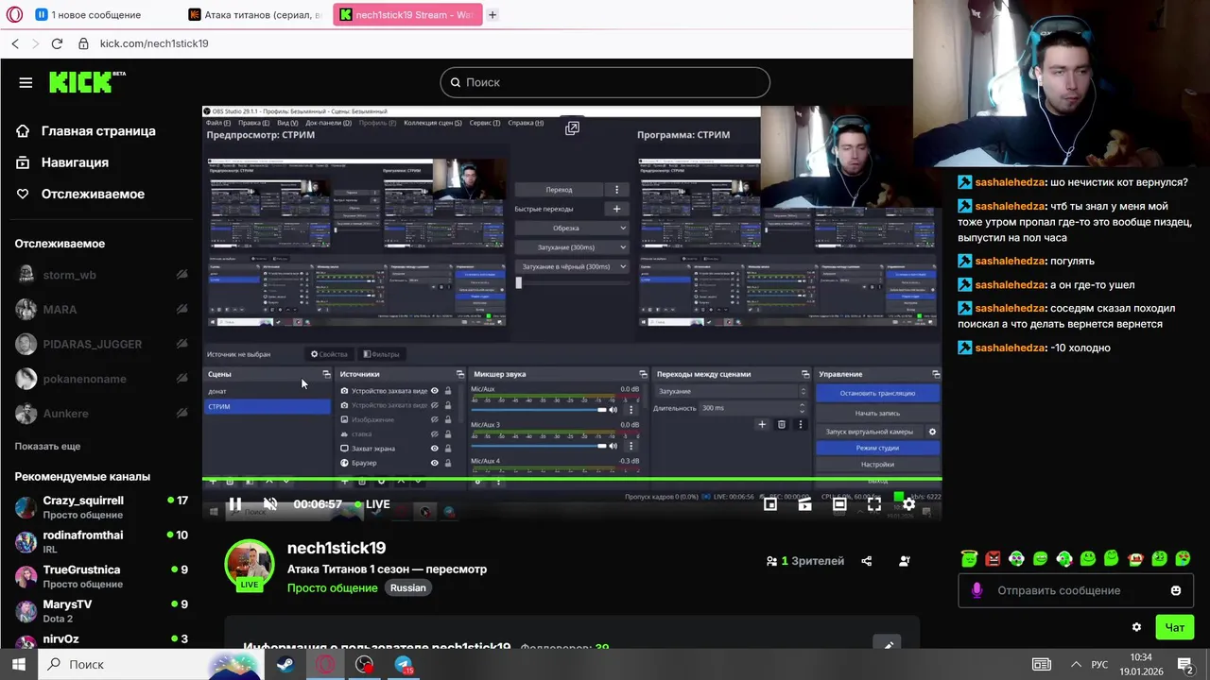The height and width of the screenshot is (680, 1210).
Task: Click the kick.com address bar
Action: (x=154, y=43)
